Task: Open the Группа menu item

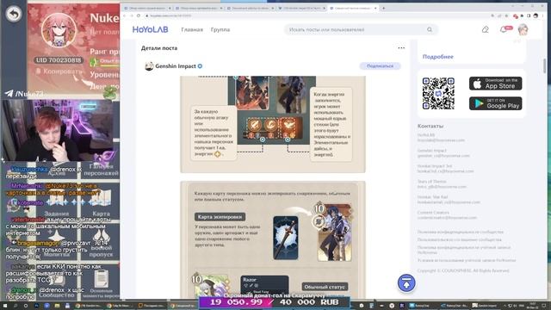Action: [x=220, y=29]
